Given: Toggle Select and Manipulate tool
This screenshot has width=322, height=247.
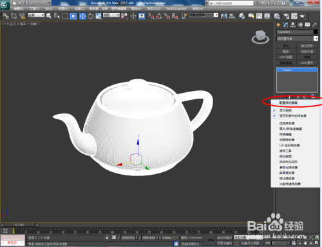Looking at the screenshot, I should pyautogui.click(x=133, y=16).
